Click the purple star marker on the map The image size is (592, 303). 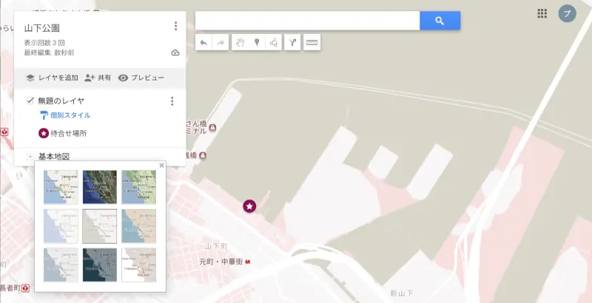pos(249,206)
